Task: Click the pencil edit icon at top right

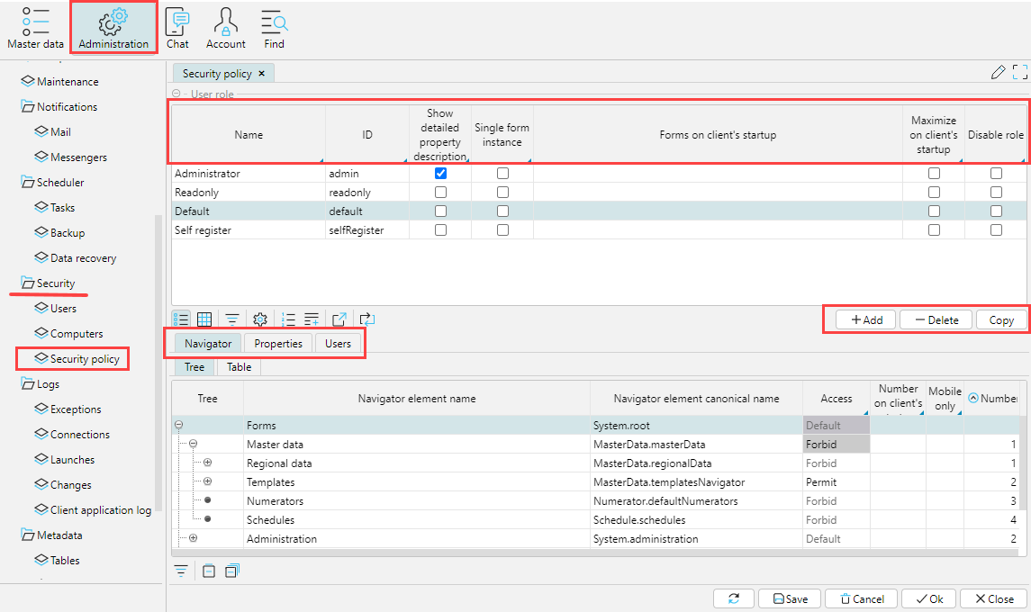Action: [998, 73]
